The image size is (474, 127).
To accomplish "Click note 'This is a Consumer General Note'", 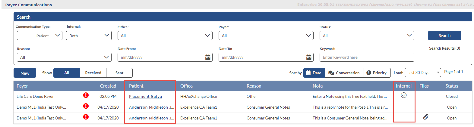I will [x=350, y=118].
